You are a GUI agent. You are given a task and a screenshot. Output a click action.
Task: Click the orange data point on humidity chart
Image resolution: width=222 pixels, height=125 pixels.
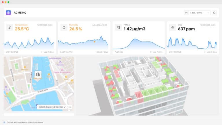[95, 42]
